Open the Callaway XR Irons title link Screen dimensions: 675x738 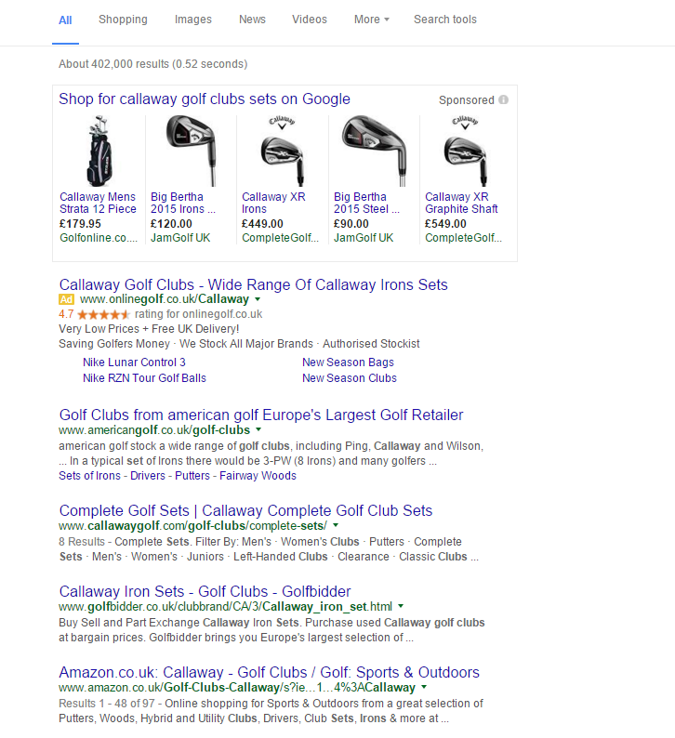pyautogui.click(x=273, y=203)
